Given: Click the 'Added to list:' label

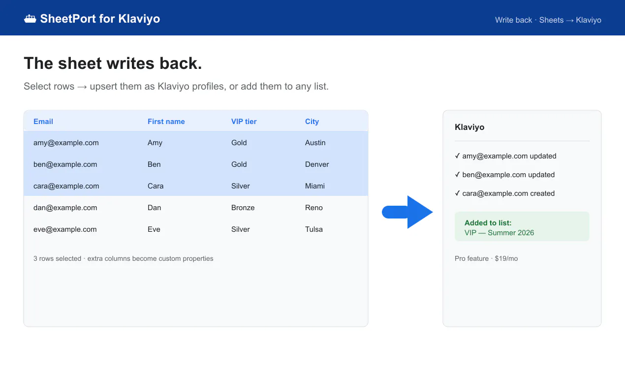Looking at the screenshot, I should (x=488, y=223).
